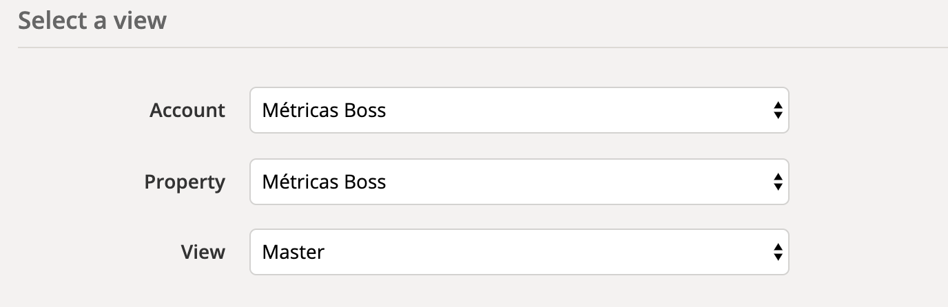Click the "Select a view" heading
The width and height of the screenshot is (948, 307).
click(92, 21)
